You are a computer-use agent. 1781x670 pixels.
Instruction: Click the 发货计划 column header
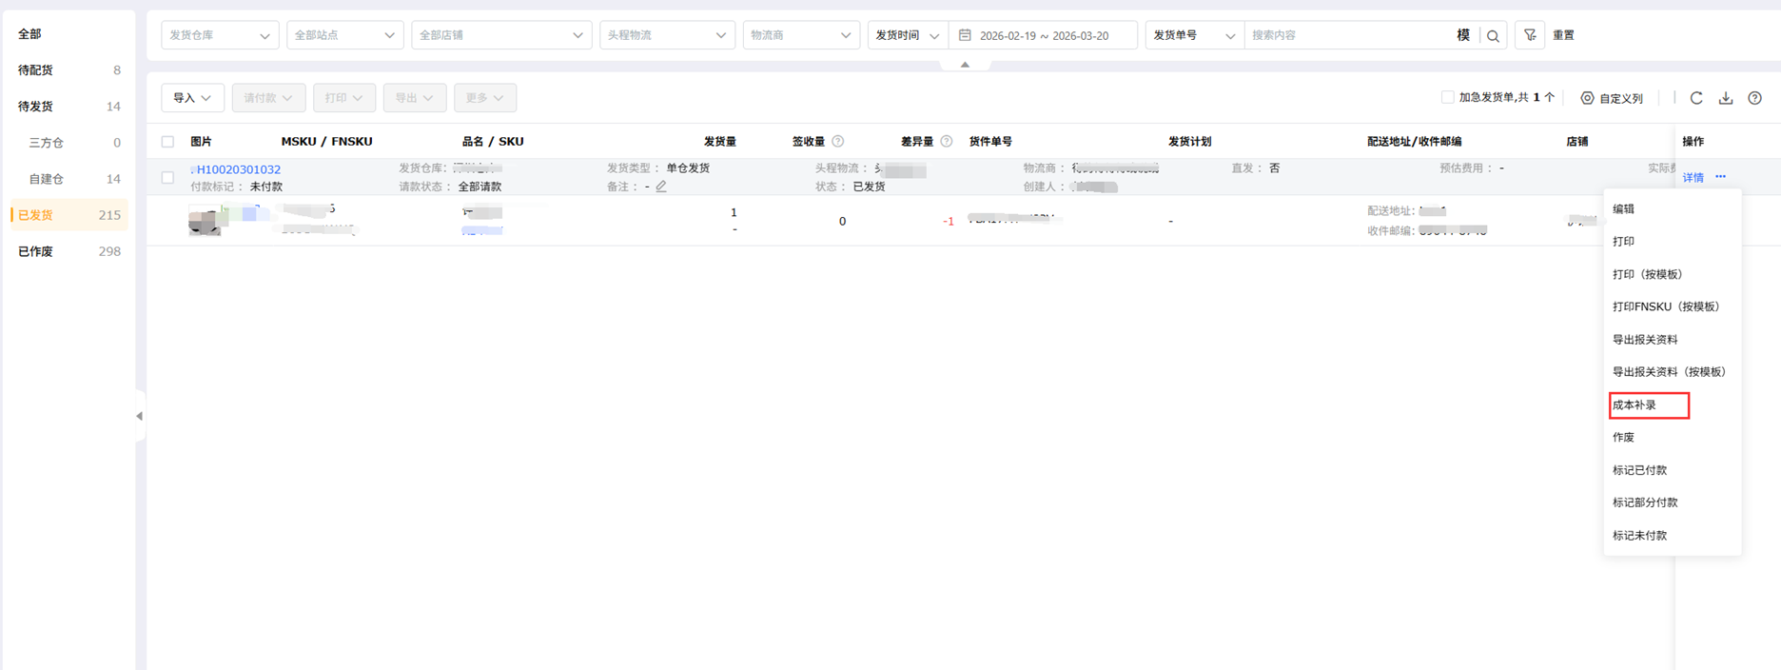tap(1189, 141)
